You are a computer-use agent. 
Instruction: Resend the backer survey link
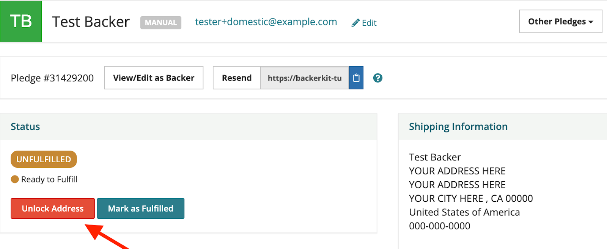tap(237, 78)
